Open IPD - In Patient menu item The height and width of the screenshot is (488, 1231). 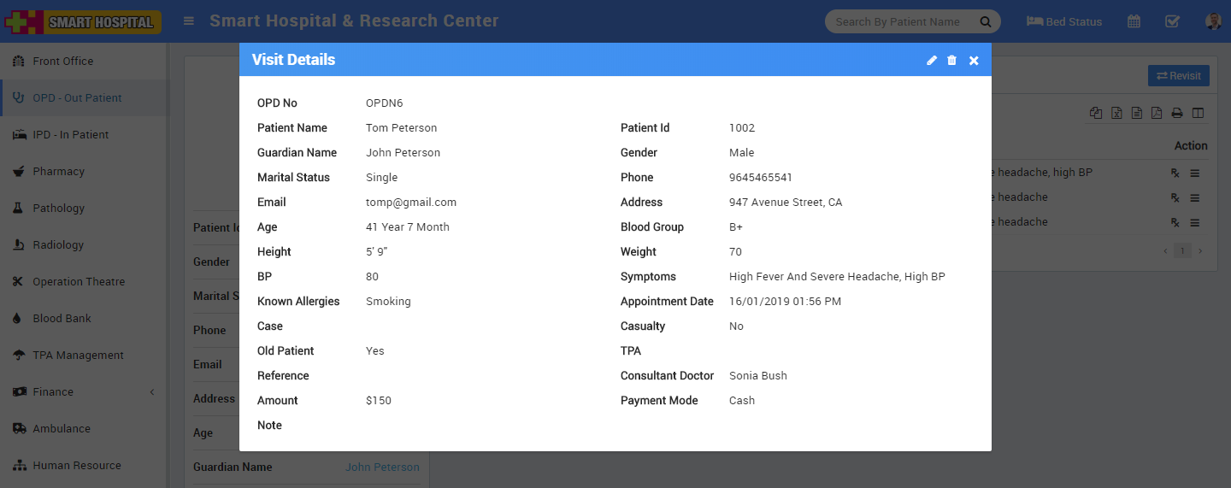coord(70,135)
